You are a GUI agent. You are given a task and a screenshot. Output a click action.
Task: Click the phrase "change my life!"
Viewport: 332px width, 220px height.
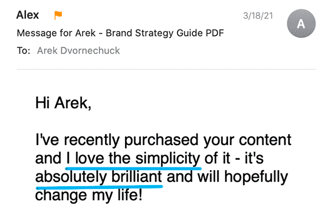point(89,195)
